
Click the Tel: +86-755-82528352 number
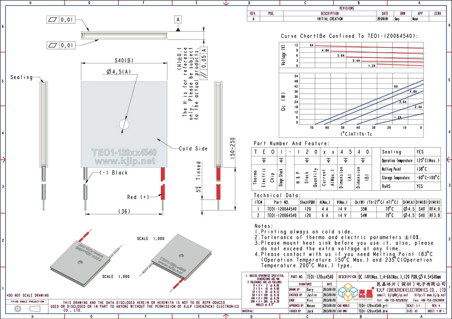[x=392, y=300]
